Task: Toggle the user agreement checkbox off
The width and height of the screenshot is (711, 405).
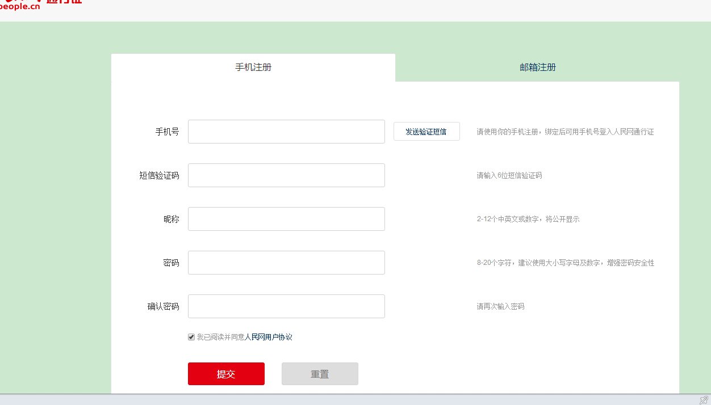Action: click(x=191, y=336)
